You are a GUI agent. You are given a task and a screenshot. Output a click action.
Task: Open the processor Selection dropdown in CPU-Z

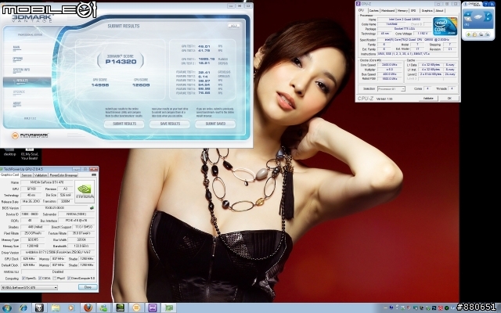click(391, 88)
